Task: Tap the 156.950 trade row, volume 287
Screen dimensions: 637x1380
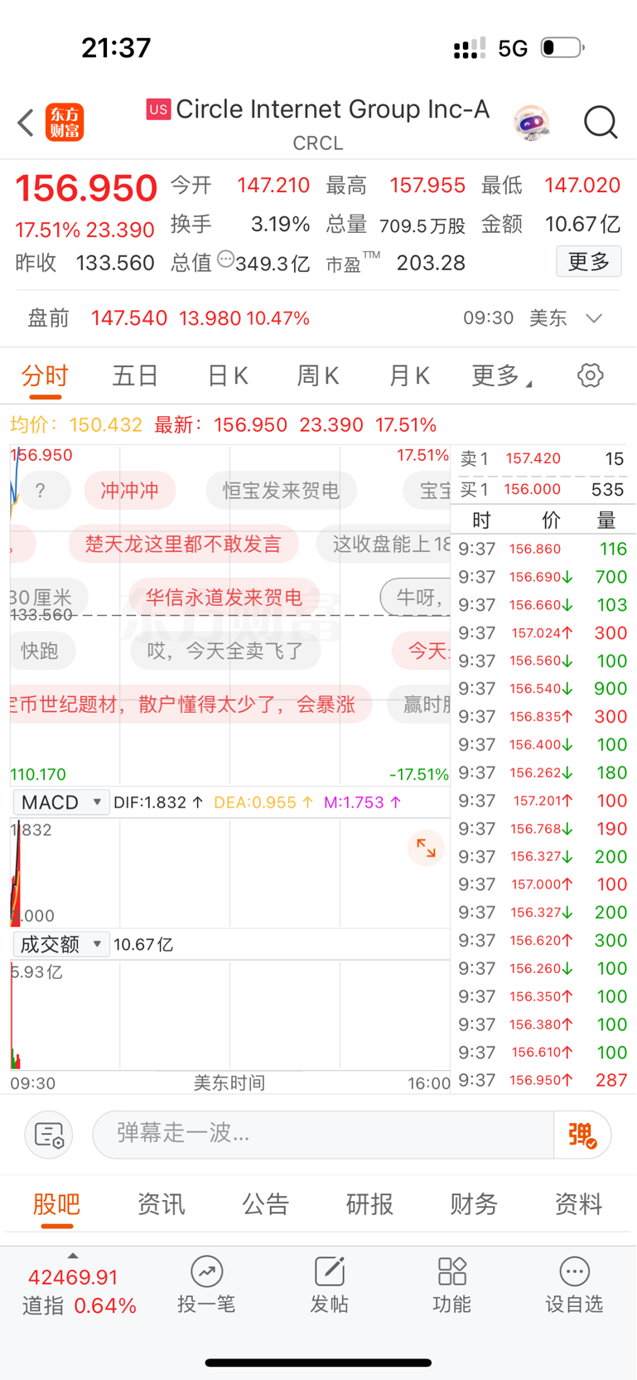Action: click(x=543, y=1080)
